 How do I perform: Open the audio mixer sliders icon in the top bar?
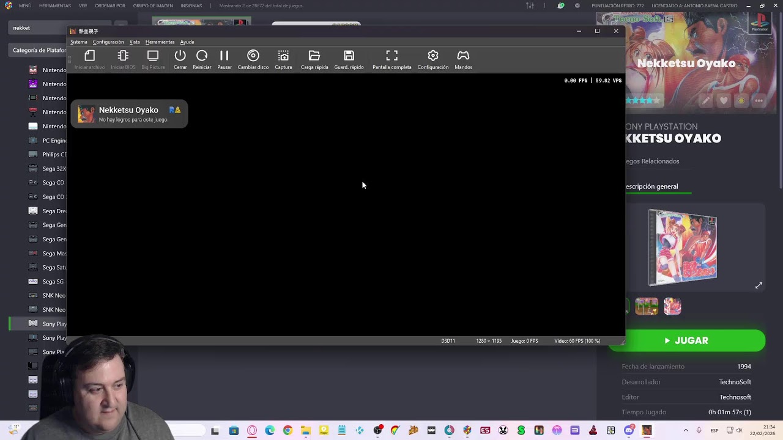pyautogui.click(x=530, y=5)
